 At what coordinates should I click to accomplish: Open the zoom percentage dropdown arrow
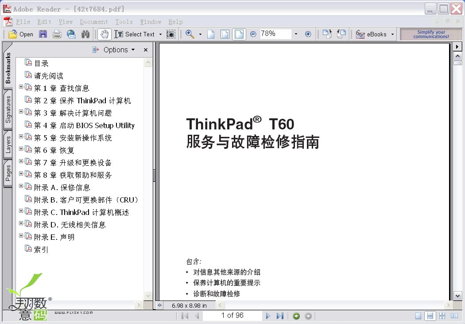[296, 34]
